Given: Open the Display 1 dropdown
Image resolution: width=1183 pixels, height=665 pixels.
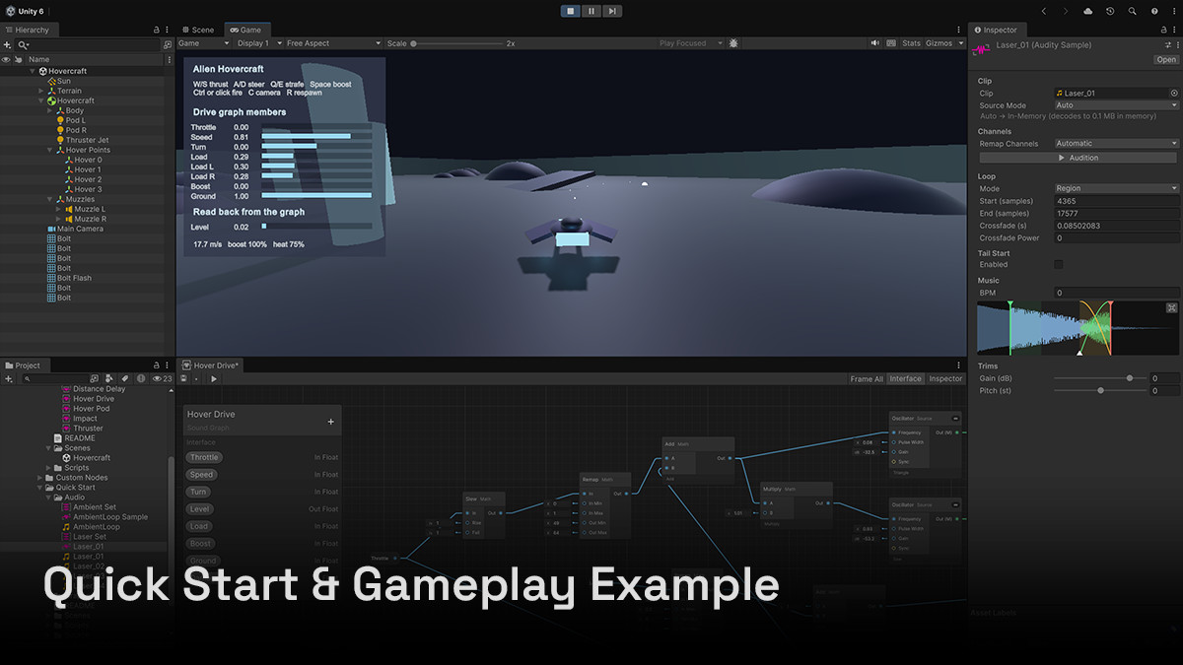Looking at the screenshot, I should tap(258, 43).
